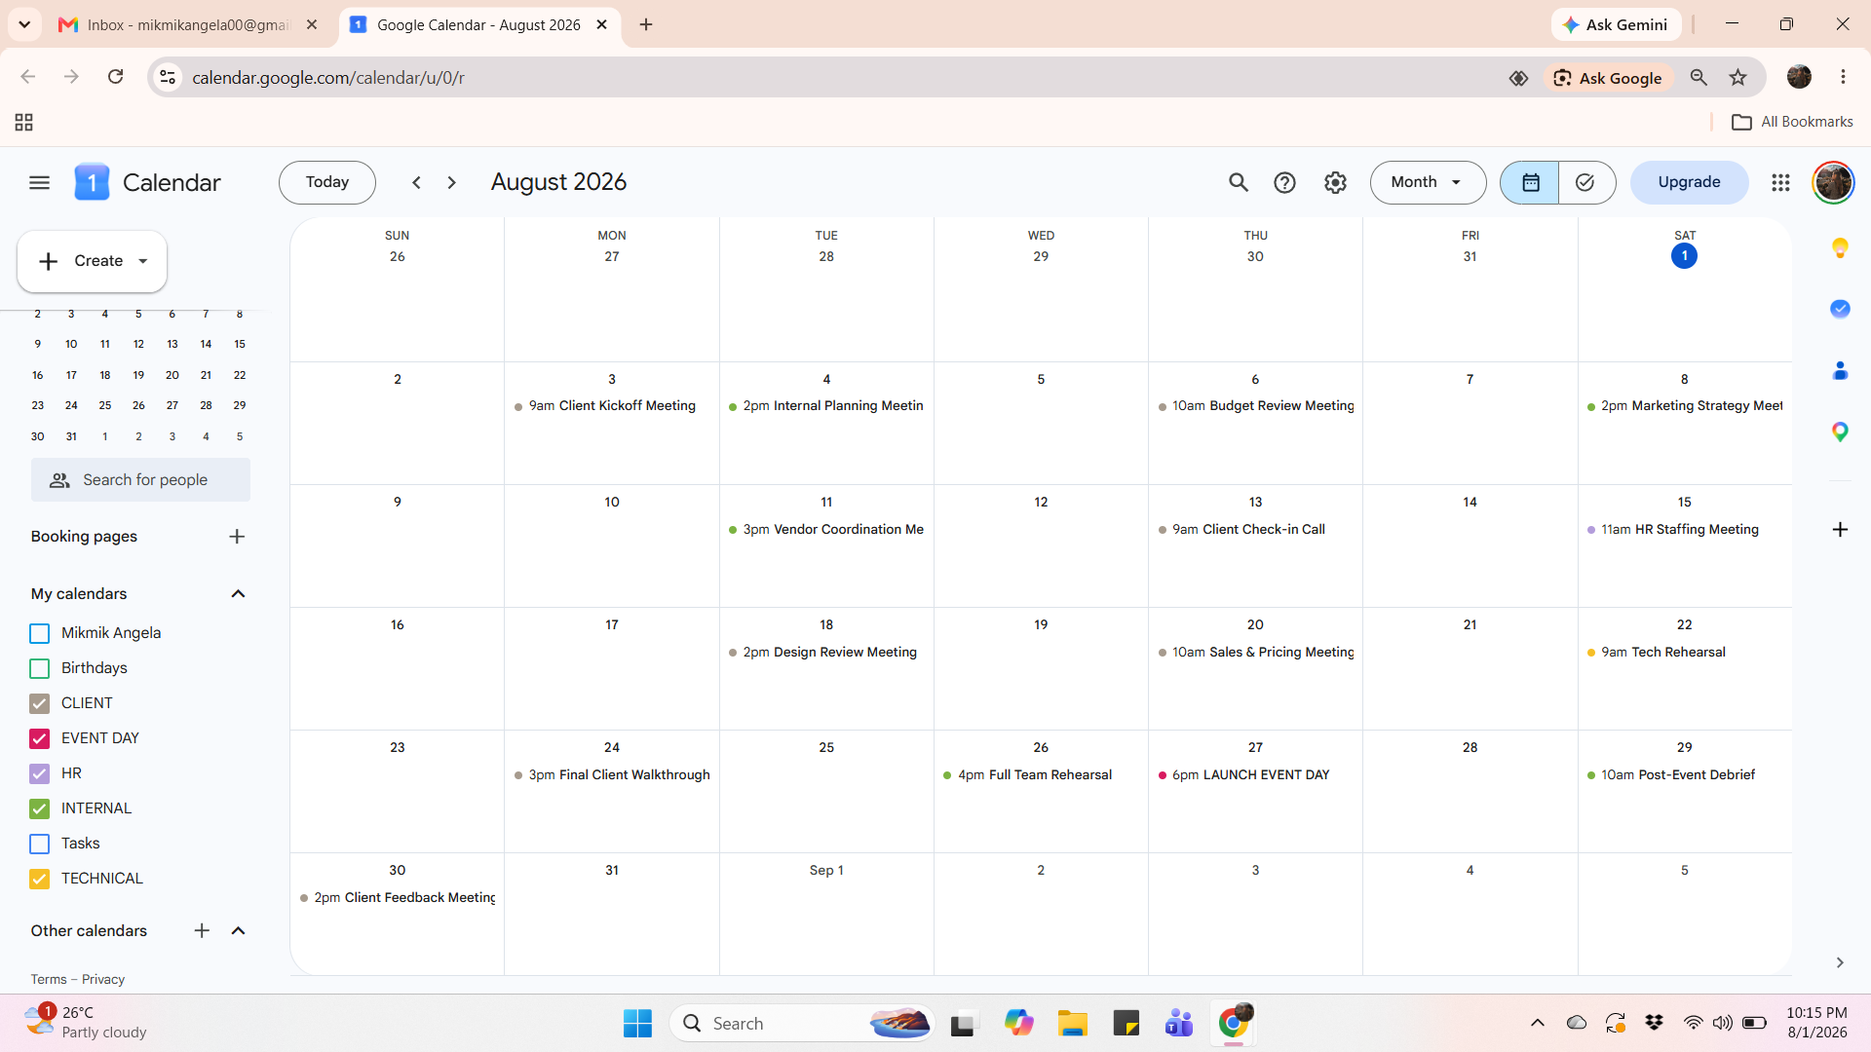Add other calendars plus icon
Screen dimensions: 1871x1052
pyautogui.click(x=202, y=930)
